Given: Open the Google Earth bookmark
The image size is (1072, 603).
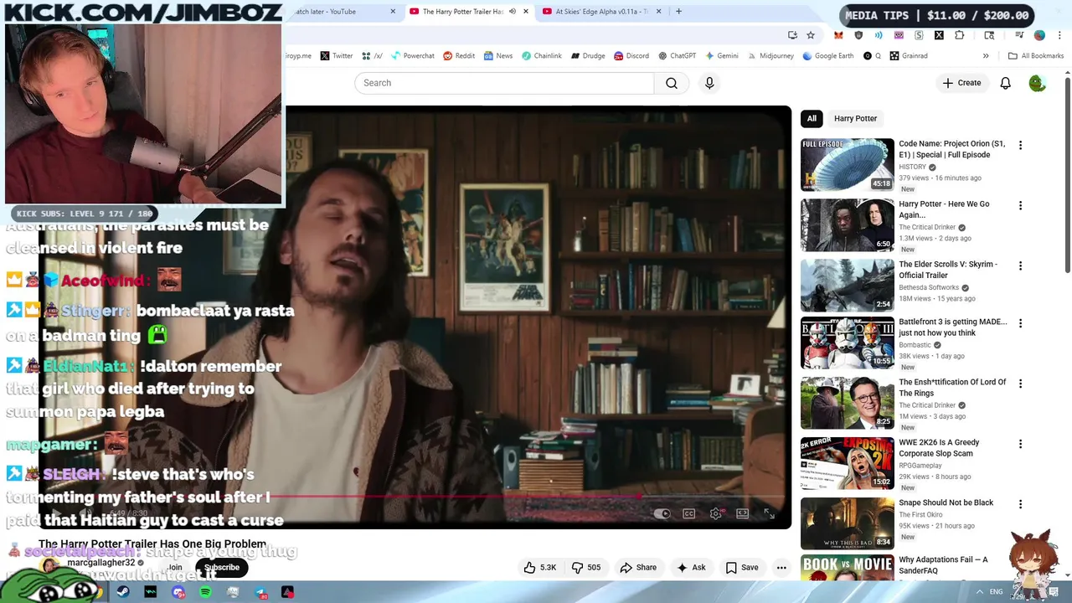Looking at the screenshot, I should click(x=827, y=56).
